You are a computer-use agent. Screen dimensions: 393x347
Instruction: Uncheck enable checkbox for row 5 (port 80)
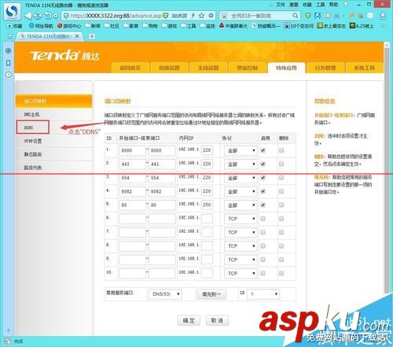coord(263,205)
